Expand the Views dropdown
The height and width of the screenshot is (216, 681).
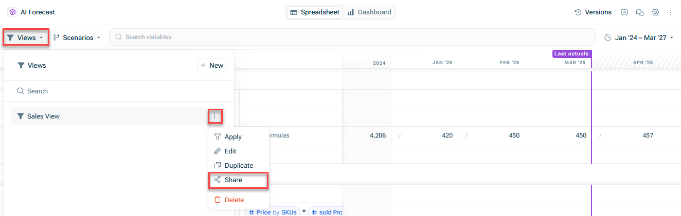coord(26,37)
